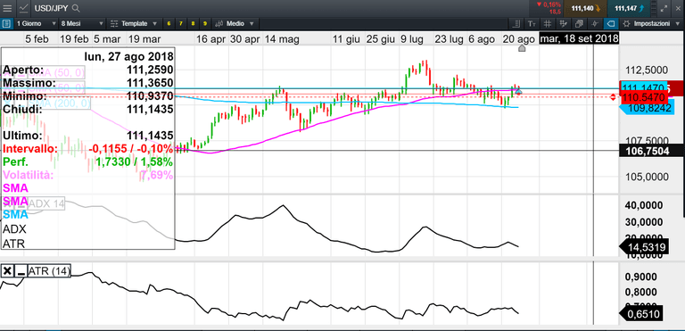Search instrument with magnifier icon

click(x=76, y=8)
